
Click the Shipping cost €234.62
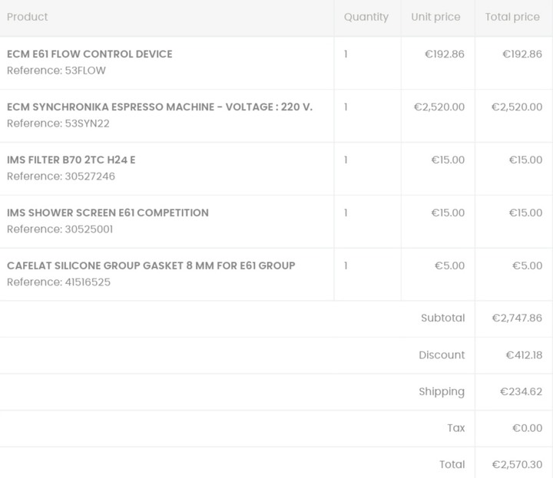click(521, 391)
